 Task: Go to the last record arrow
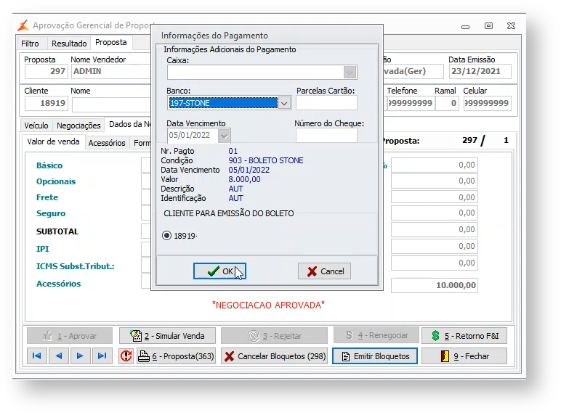click(x=102, y=356)
